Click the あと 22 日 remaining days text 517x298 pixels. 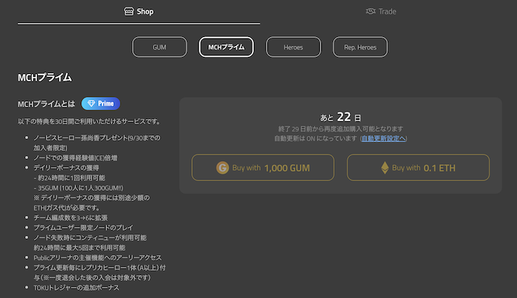tap(340, 117)
